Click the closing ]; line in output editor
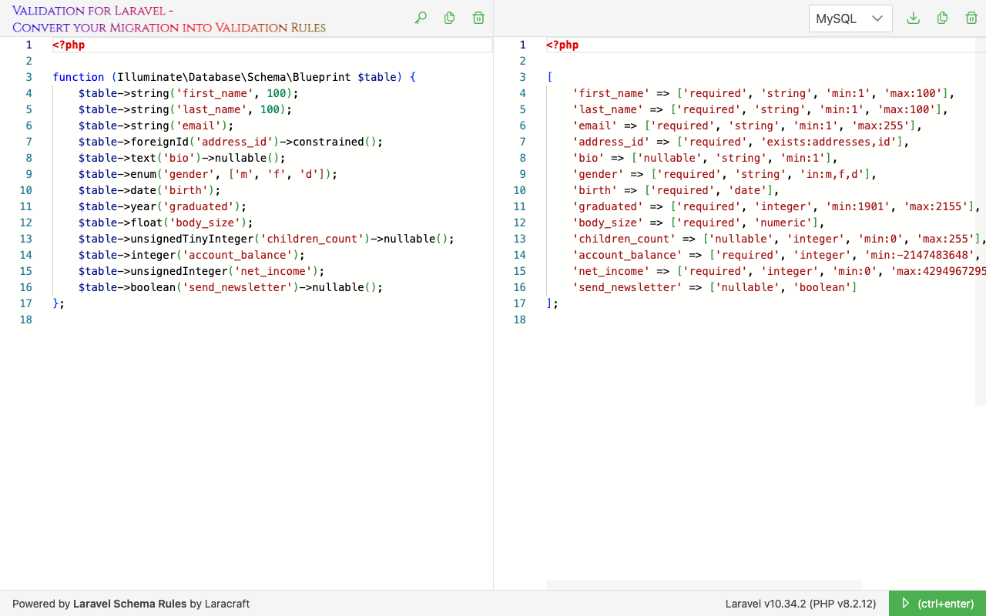The image size is (986, 616). click(552, 303)
